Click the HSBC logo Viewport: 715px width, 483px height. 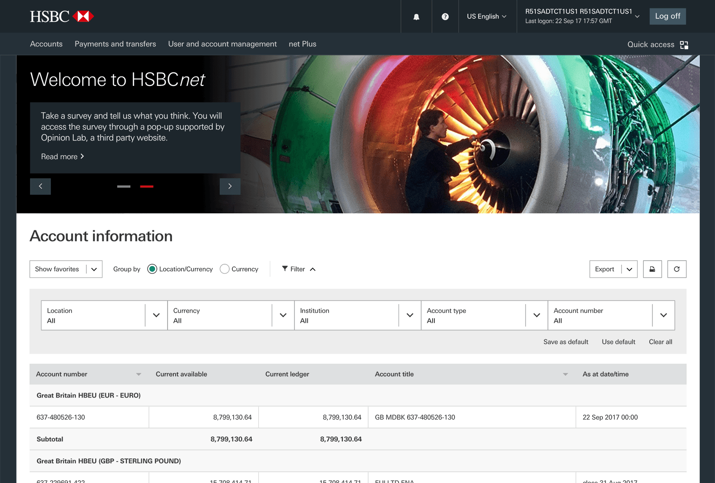coord(62,17)
